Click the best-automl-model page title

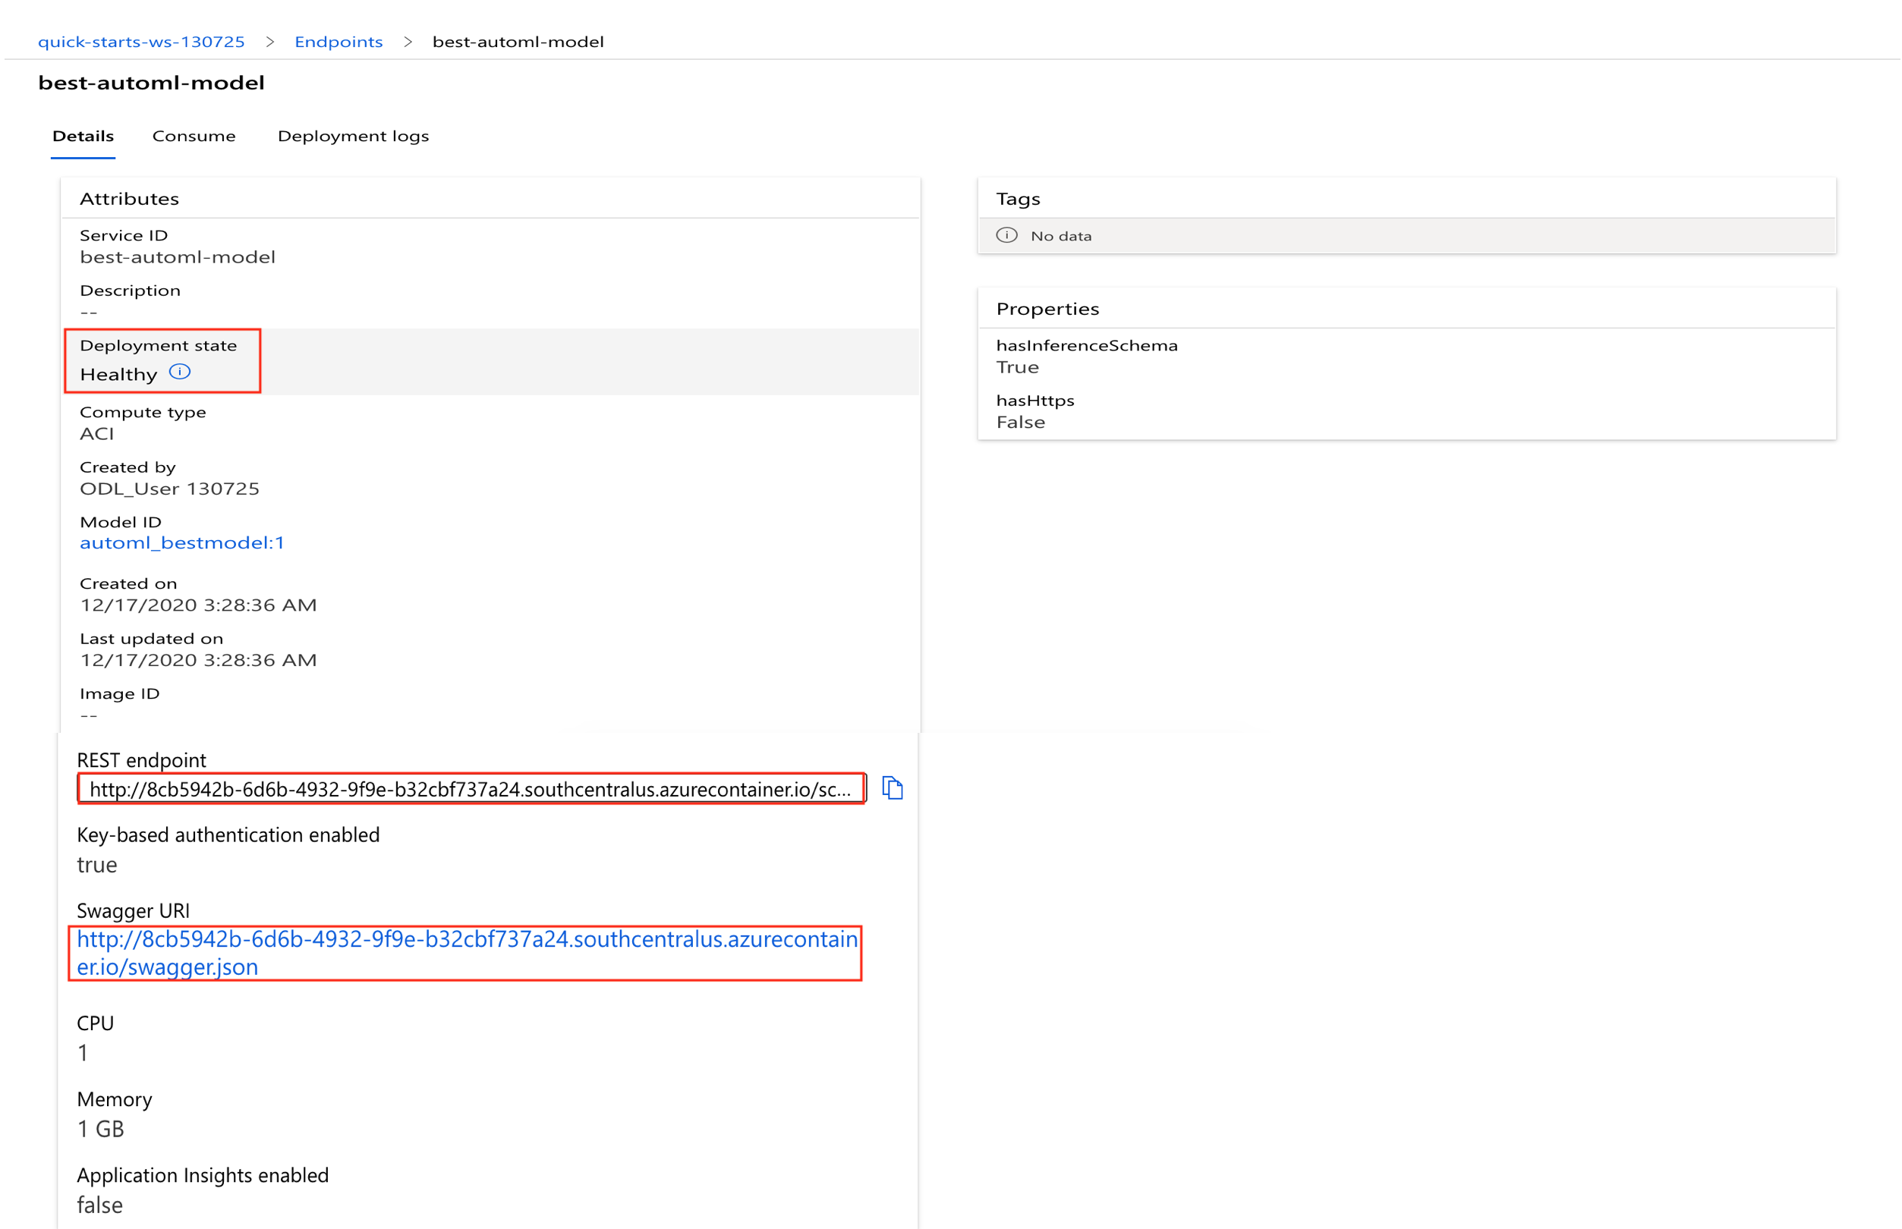152,83
